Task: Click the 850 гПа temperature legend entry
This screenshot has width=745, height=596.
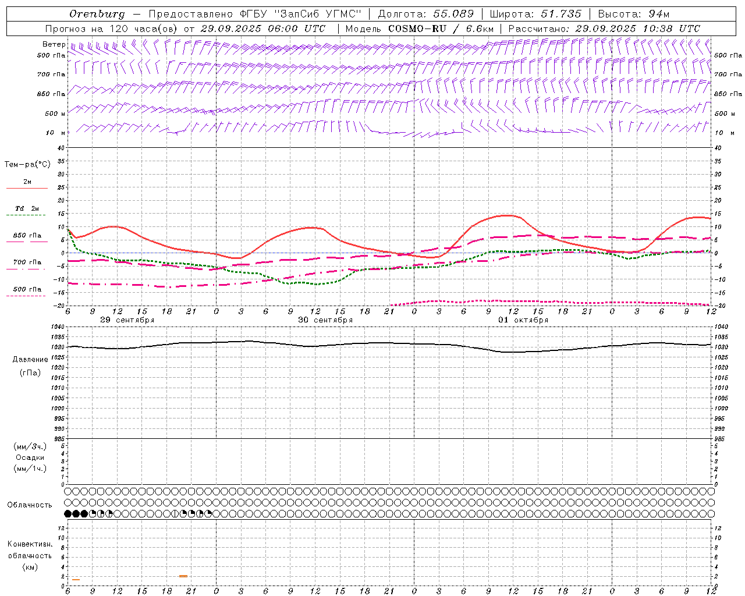Action: point(27,236)
